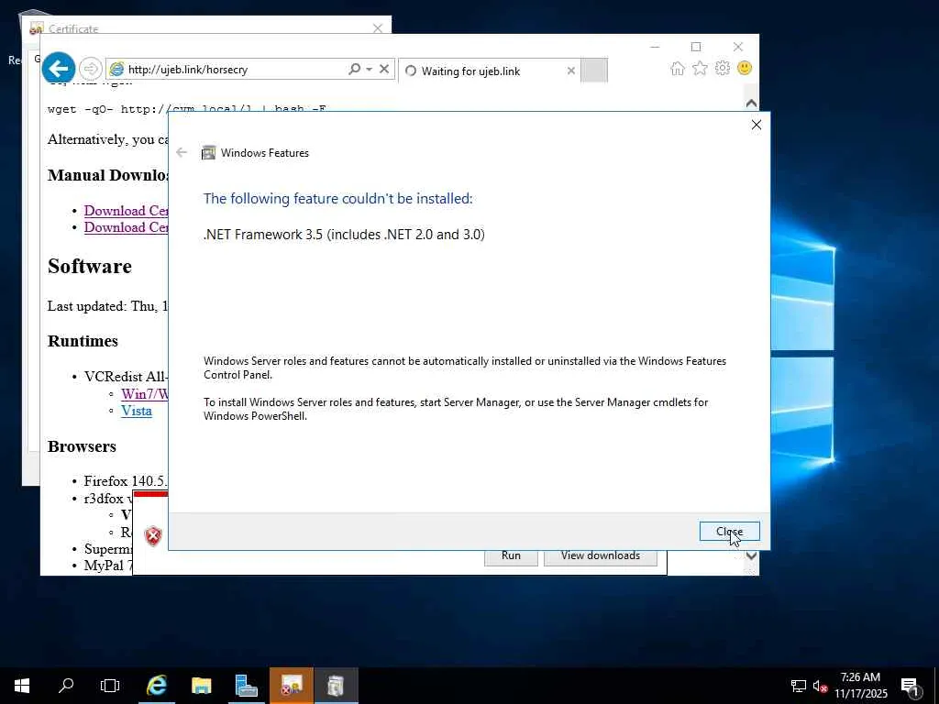Open the address bar search dropdown arrow
Image resolution: width=939 pixels, height=704 pixels.
[369, 70]
